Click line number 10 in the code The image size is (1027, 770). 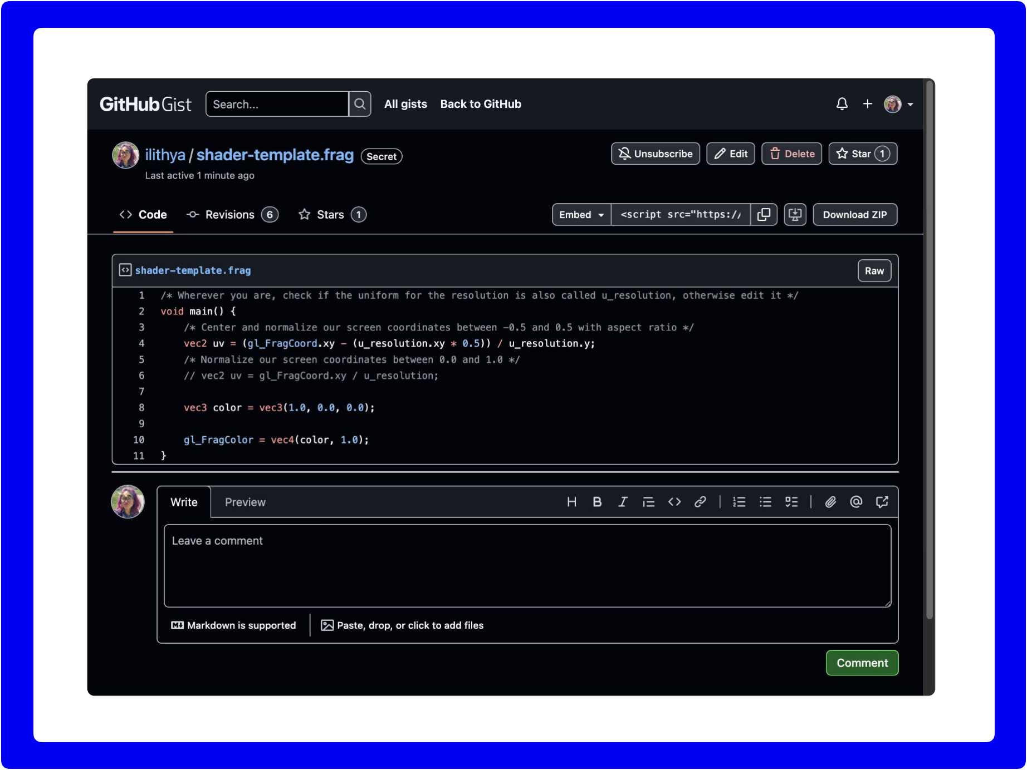click(x=139, y=440)
